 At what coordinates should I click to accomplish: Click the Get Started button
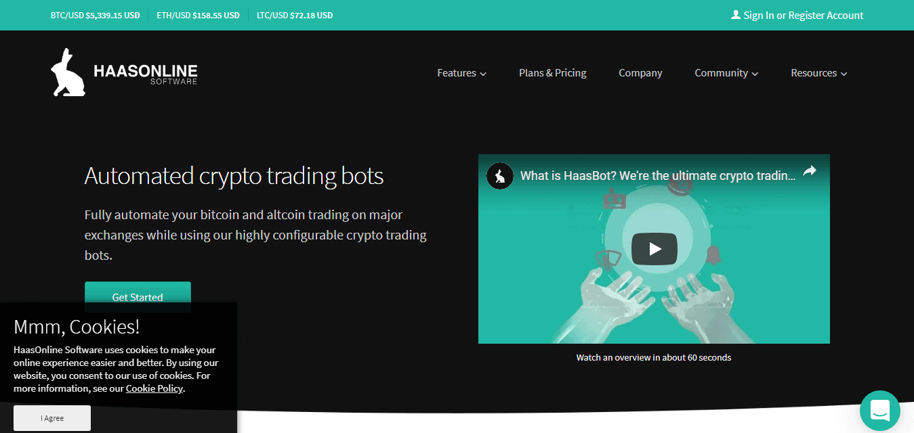138,297
